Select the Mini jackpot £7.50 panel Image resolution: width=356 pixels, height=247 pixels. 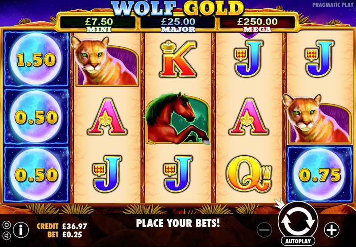click(x=99, y=25)
